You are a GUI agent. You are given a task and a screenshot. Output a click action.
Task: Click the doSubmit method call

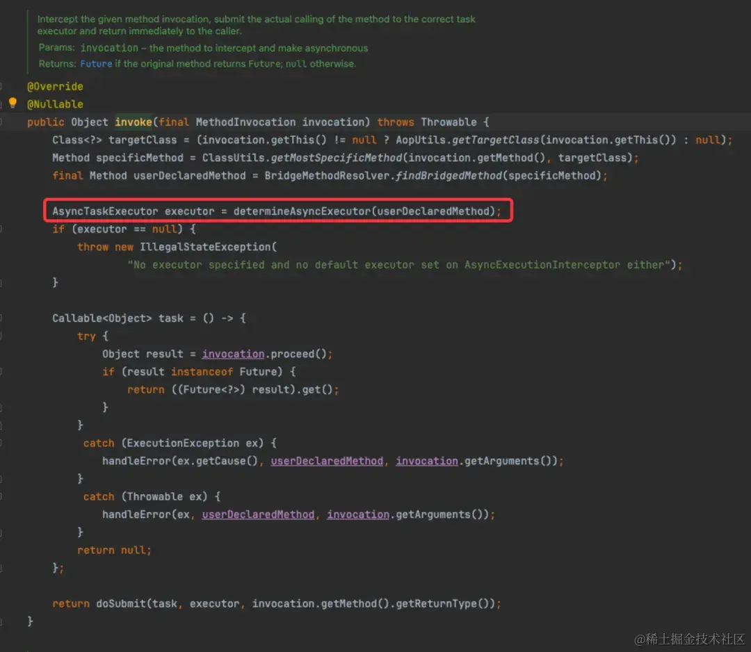point(121,603)
